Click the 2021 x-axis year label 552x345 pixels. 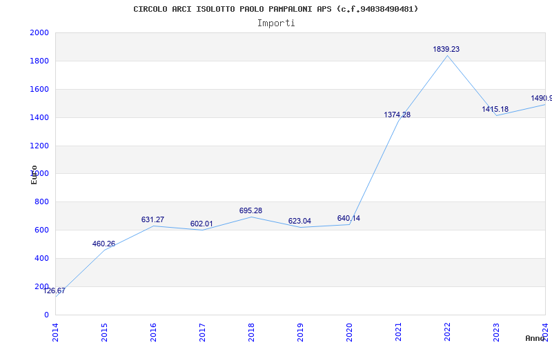tap(398, 333)
